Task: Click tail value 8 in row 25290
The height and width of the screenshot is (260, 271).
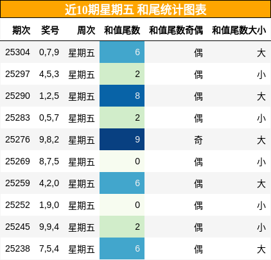Action: (122, 96)
